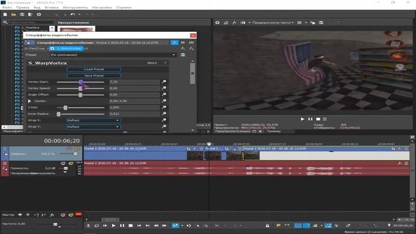Mute the audio track
This screenshot has height=234, width=416.
pyautogui.click(x=63, y=163)
